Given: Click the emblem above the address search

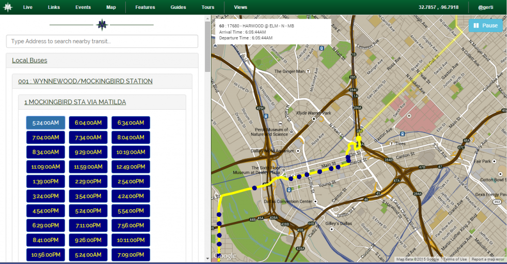Looking at the screenshot, I should coord(102,25).
